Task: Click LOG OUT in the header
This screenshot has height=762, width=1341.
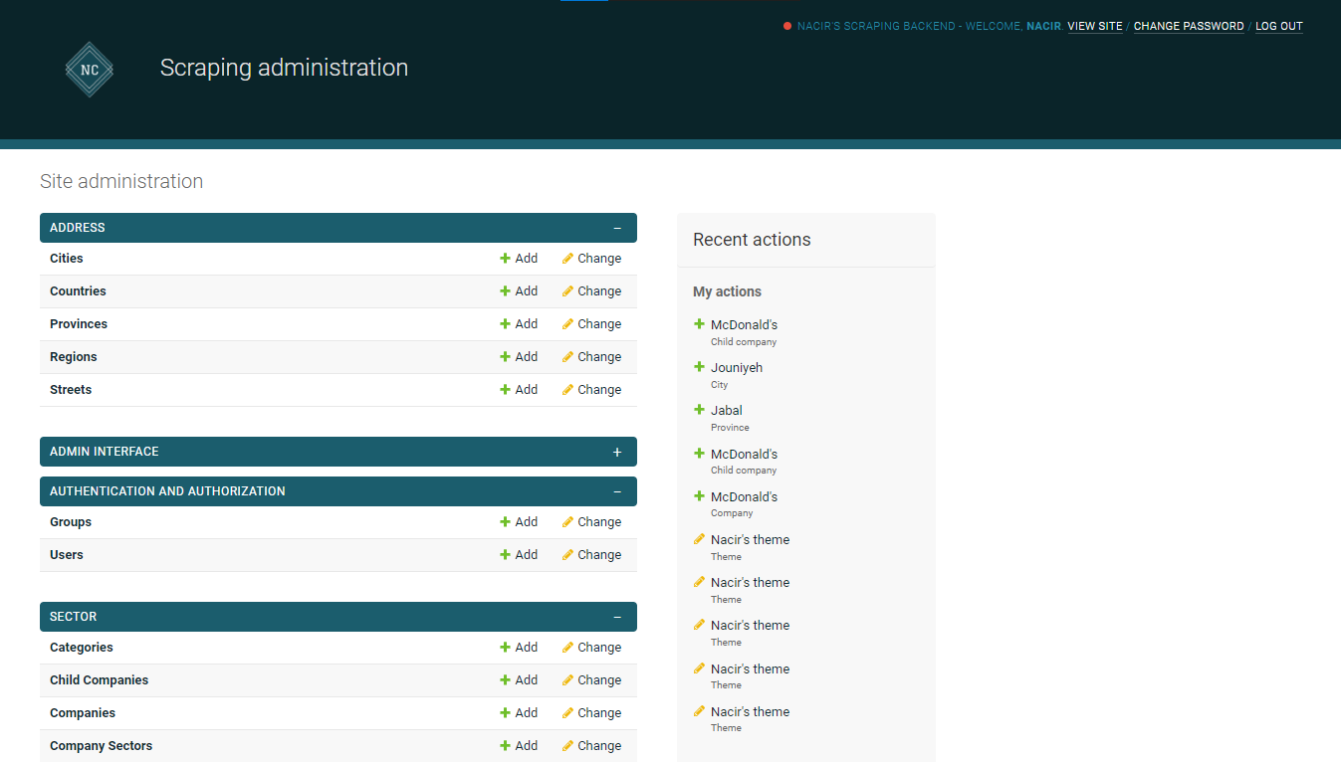Action: (1278, 26)
